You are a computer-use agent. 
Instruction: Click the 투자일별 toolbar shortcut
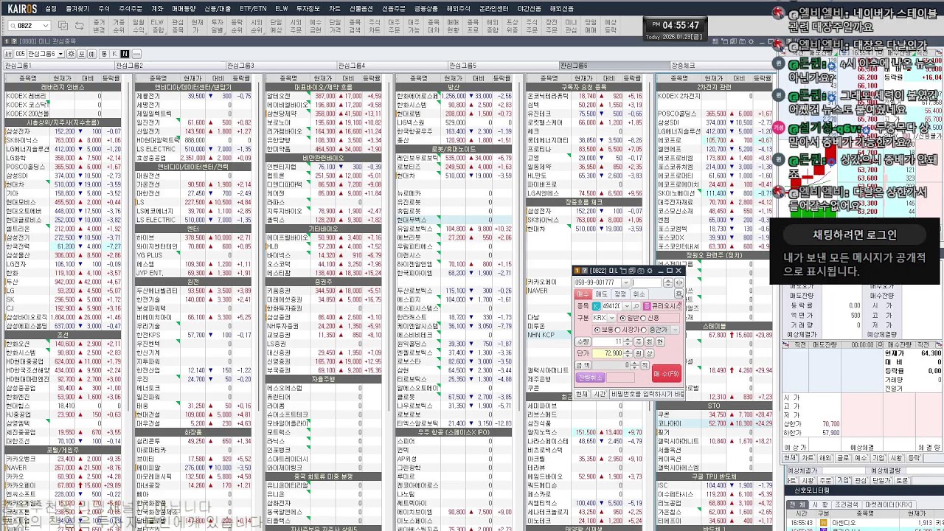[218, 27]
